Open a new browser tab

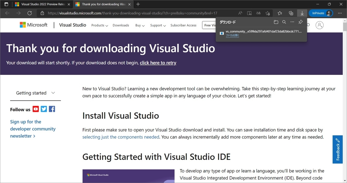[138, 4]
